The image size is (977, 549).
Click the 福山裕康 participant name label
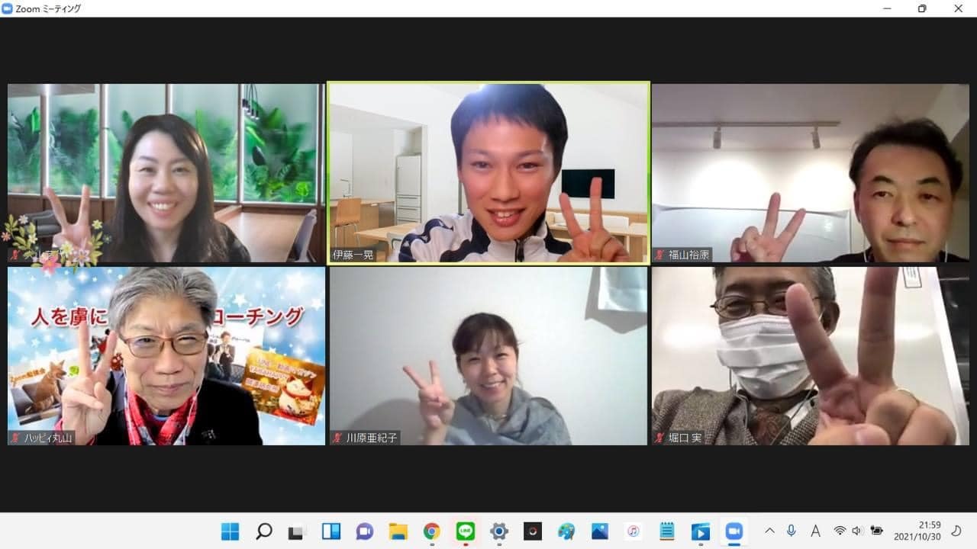(x=688, y=255)
